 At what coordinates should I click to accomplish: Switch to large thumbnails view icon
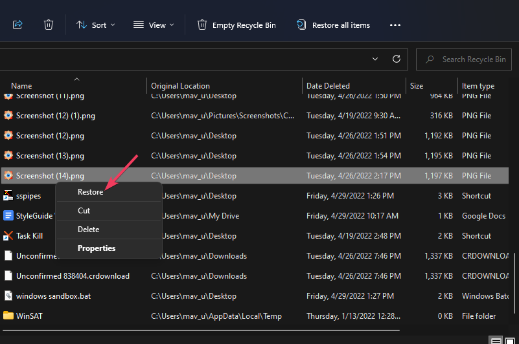click(x=510, y=340)
